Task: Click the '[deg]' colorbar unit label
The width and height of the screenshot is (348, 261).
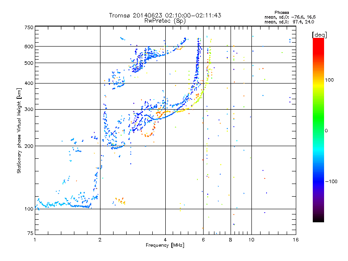Action: [x=319, y=35]
